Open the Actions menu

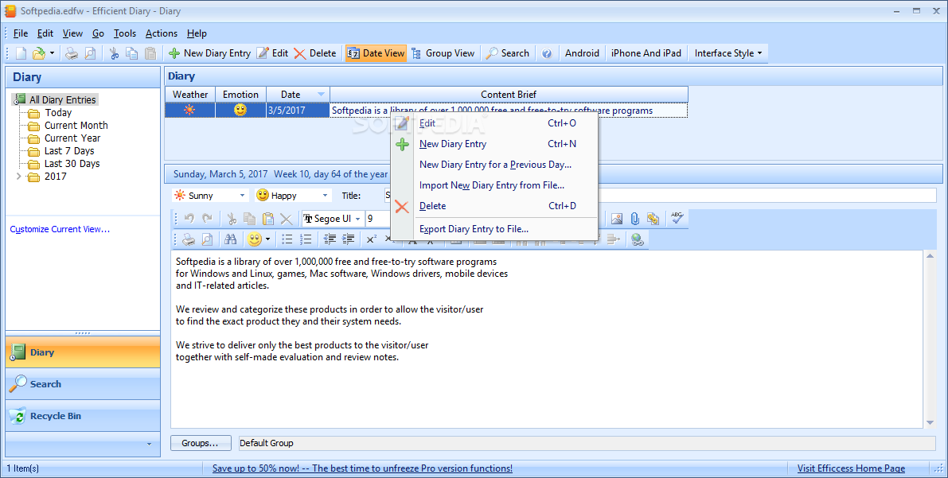coord(162,33)
